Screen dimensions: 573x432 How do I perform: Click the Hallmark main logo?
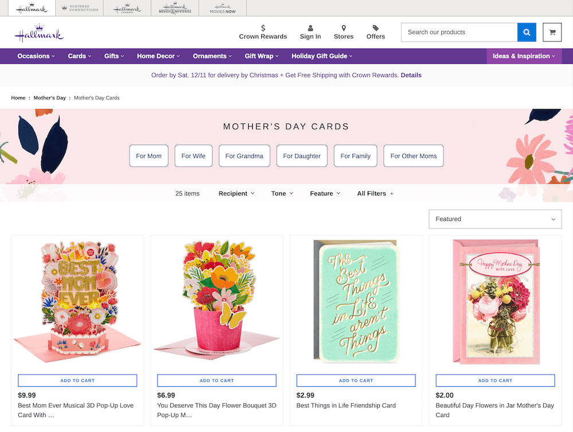click(x=39, y=33)
